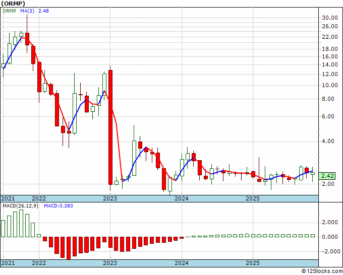Click the 2023 label on MACD axis
This screenshot has width=343, height=275.
coord(110,263)
